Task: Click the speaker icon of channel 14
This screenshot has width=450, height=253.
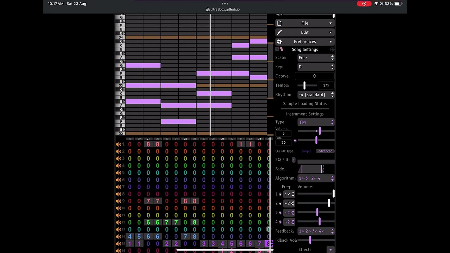Action: (118, 236)
